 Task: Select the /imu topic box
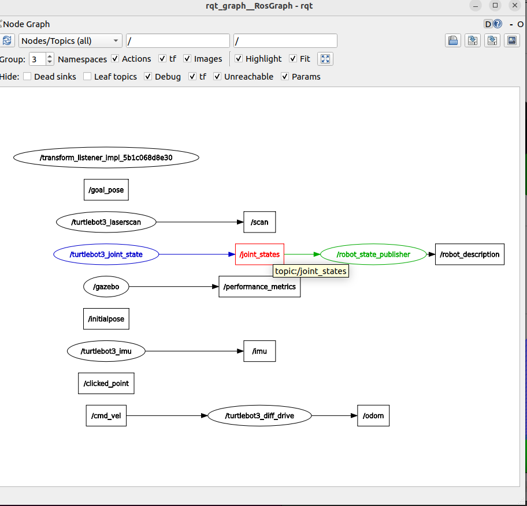pyautogui.click(x=259, y=351)
